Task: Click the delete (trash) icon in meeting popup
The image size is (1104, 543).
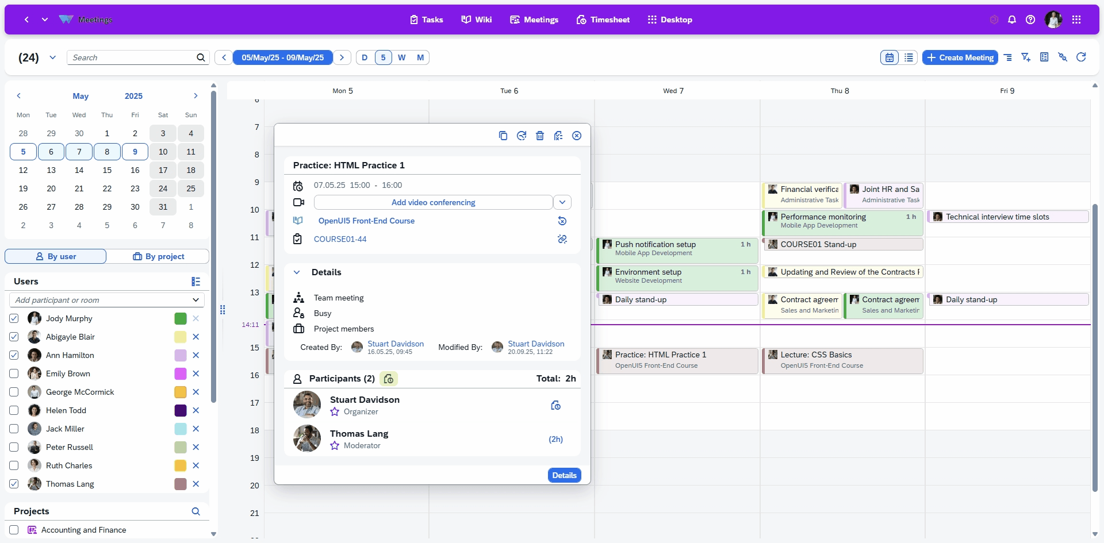Action: click(x=539, y=136)
